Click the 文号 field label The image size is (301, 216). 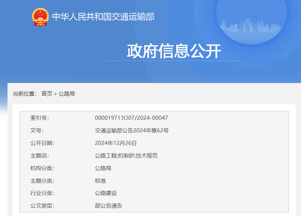point(37,131)
